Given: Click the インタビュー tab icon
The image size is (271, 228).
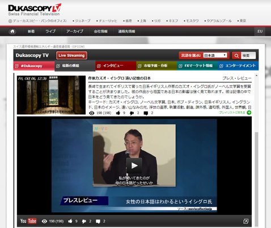Looking at the screenshot, I should tap(99, 66).
